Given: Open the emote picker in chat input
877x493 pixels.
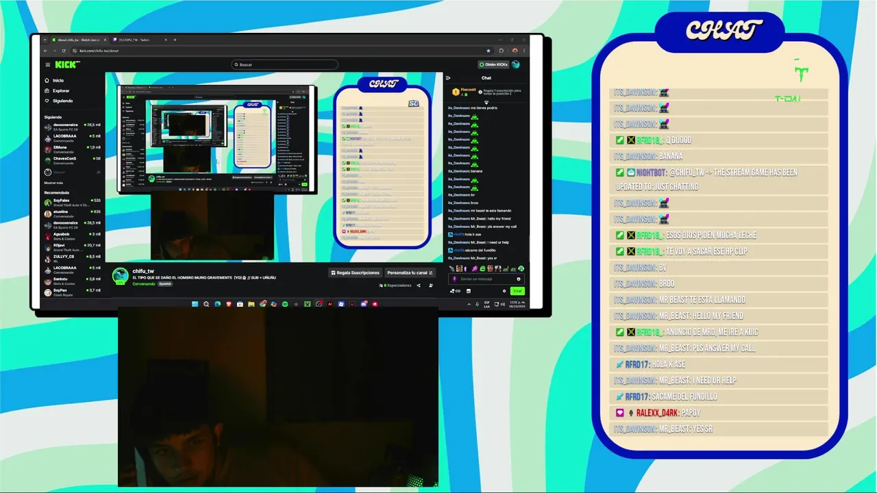Looking at the screenshot, I should point(519,279).
